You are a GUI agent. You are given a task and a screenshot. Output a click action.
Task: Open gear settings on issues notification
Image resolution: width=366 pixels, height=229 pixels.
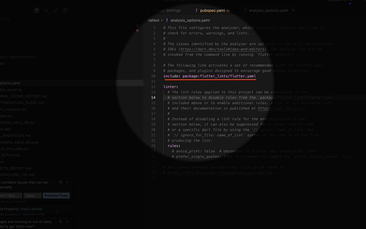click(60, 182)
